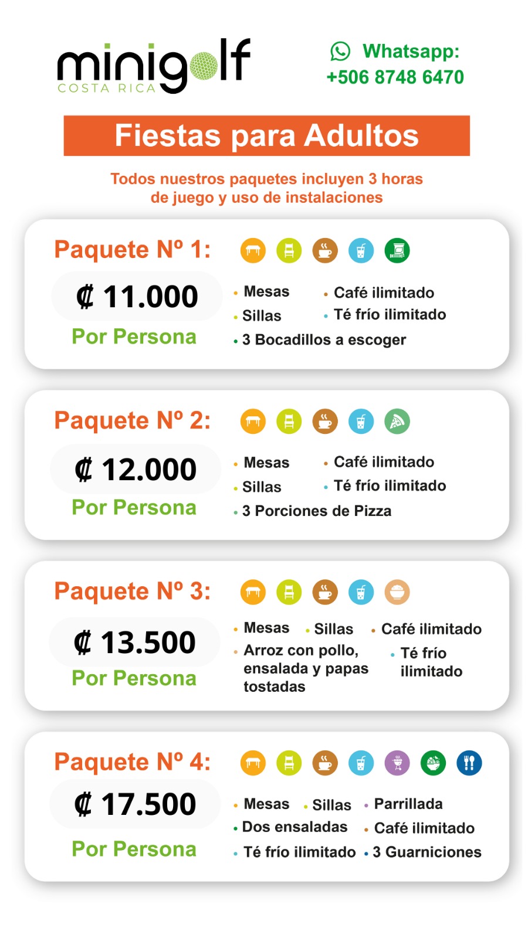The image size is (528, 938).
Task: Click the ₡ 12.000 price in Paquete 2
Action: [x=136, y=470]
